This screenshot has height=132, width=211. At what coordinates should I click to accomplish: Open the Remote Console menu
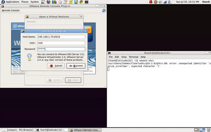pyautogui.click(x=11, y=10)
